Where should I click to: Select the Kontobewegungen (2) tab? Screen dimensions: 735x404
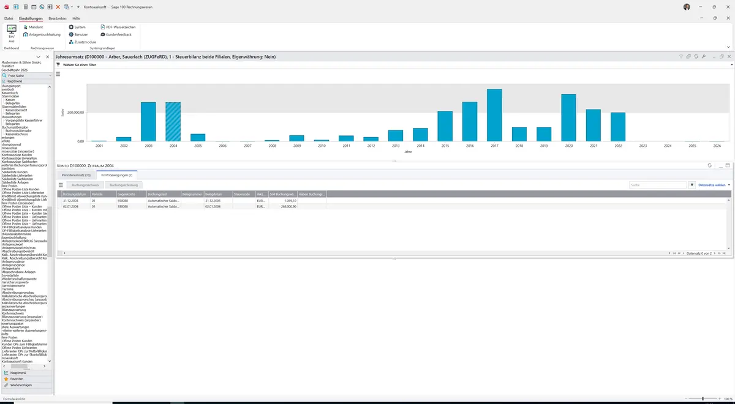117,175
